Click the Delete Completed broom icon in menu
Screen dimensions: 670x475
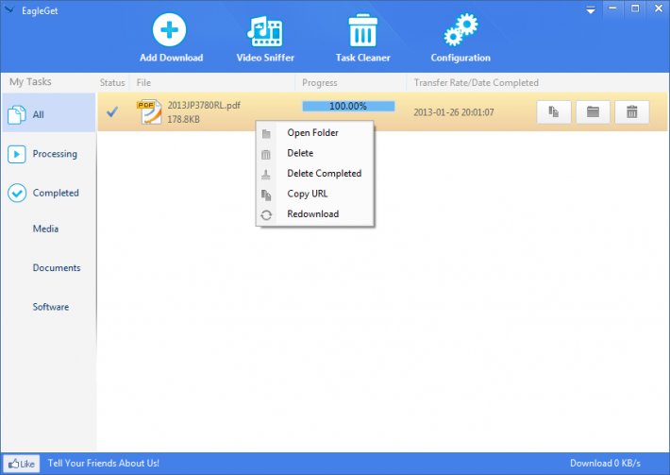pyautogui.click(x=266, y=175)
